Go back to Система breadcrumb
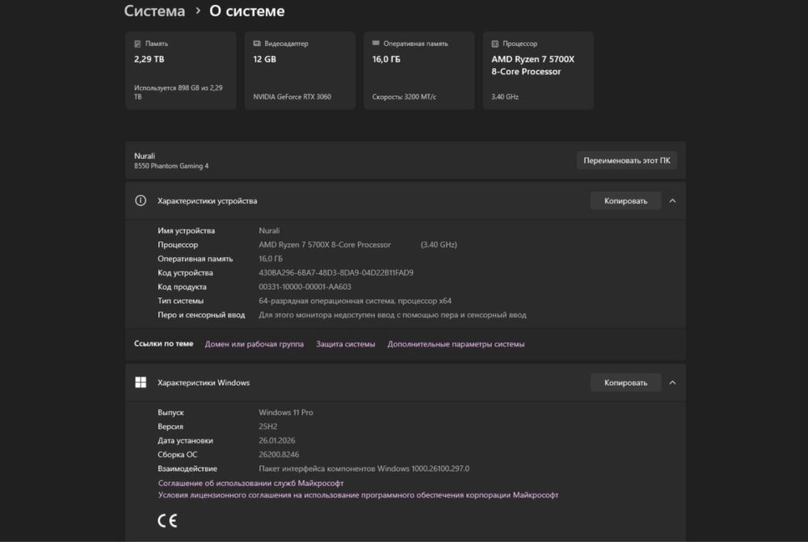The image size is (808, 542). click(x=154, y=11)
